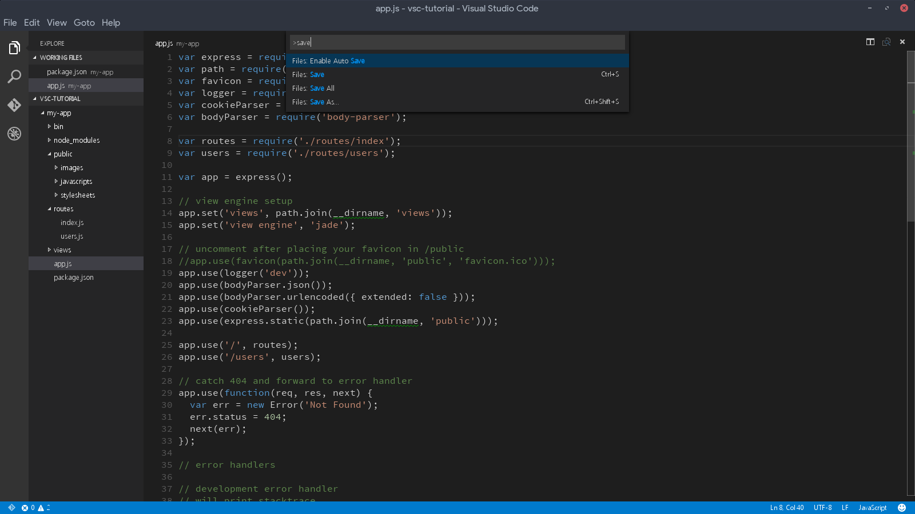The image size is (915, 514).
Task: Click the '// error handlers' comment line
Action: point(227,465)
